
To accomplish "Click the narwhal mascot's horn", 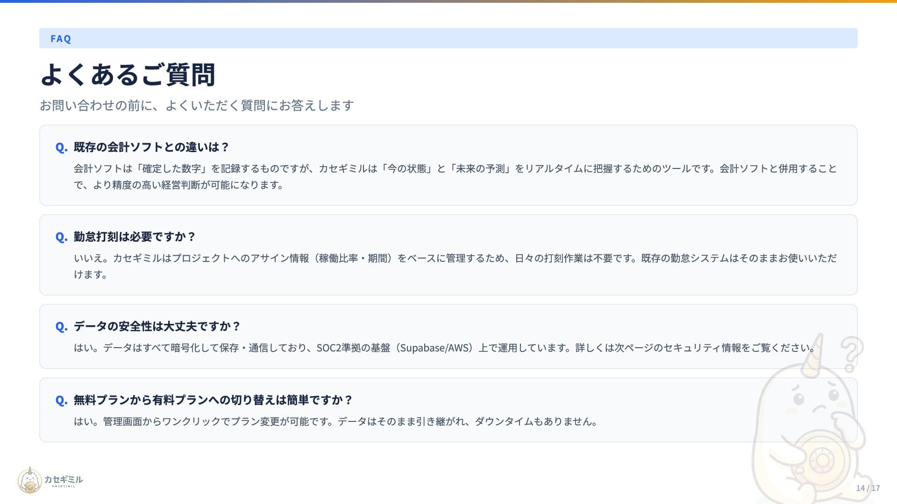I will [x=813, y=355].
